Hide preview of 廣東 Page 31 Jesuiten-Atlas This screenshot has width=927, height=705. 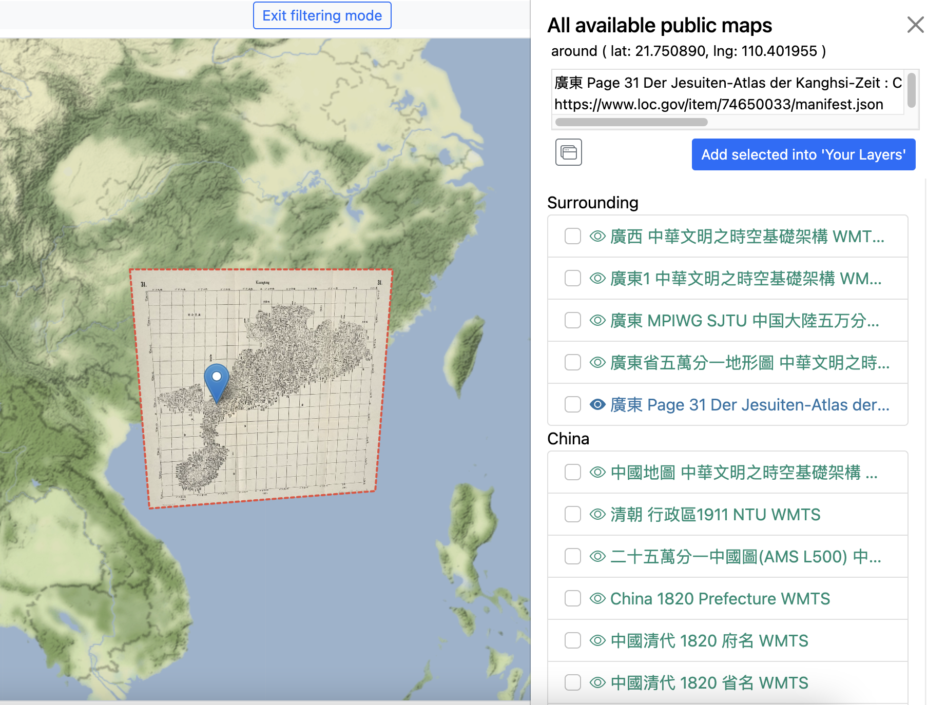[597, 405]
